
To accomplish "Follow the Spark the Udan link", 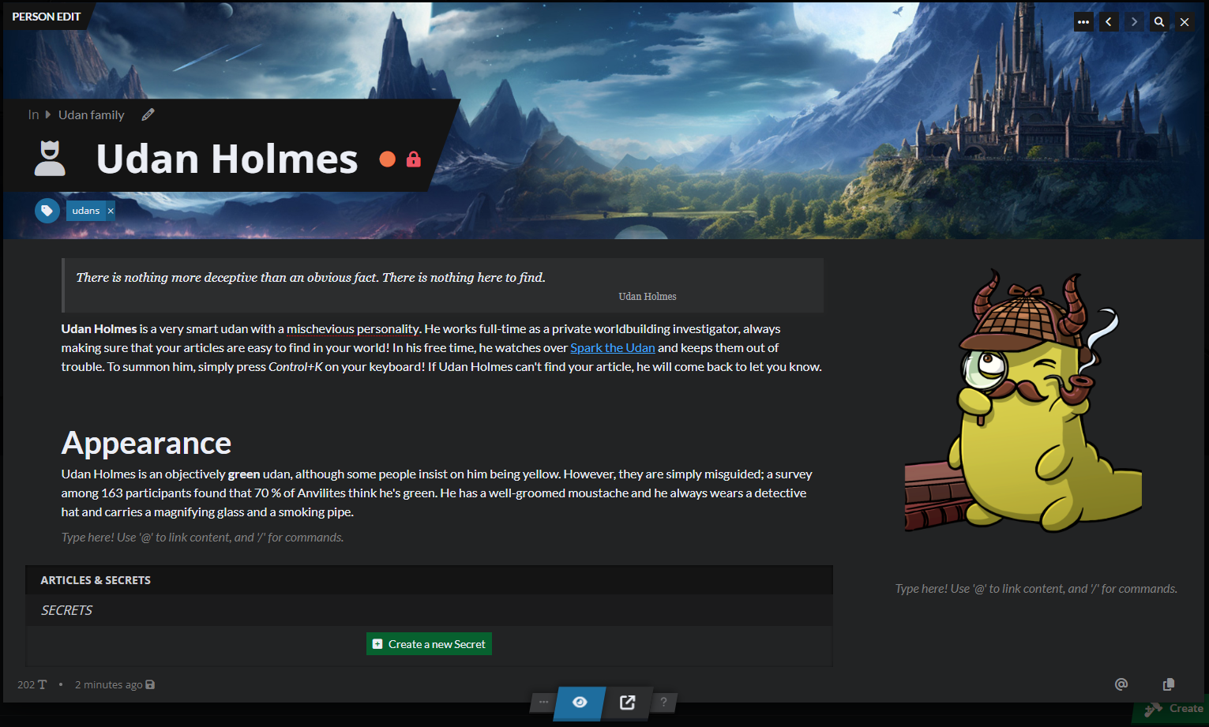I will (x=613, y=348).
